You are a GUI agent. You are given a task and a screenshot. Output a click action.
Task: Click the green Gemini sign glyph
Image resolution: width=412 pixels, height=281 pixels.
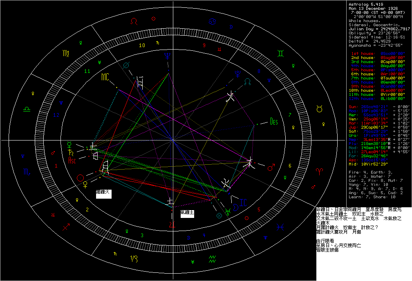pos(282,53)
